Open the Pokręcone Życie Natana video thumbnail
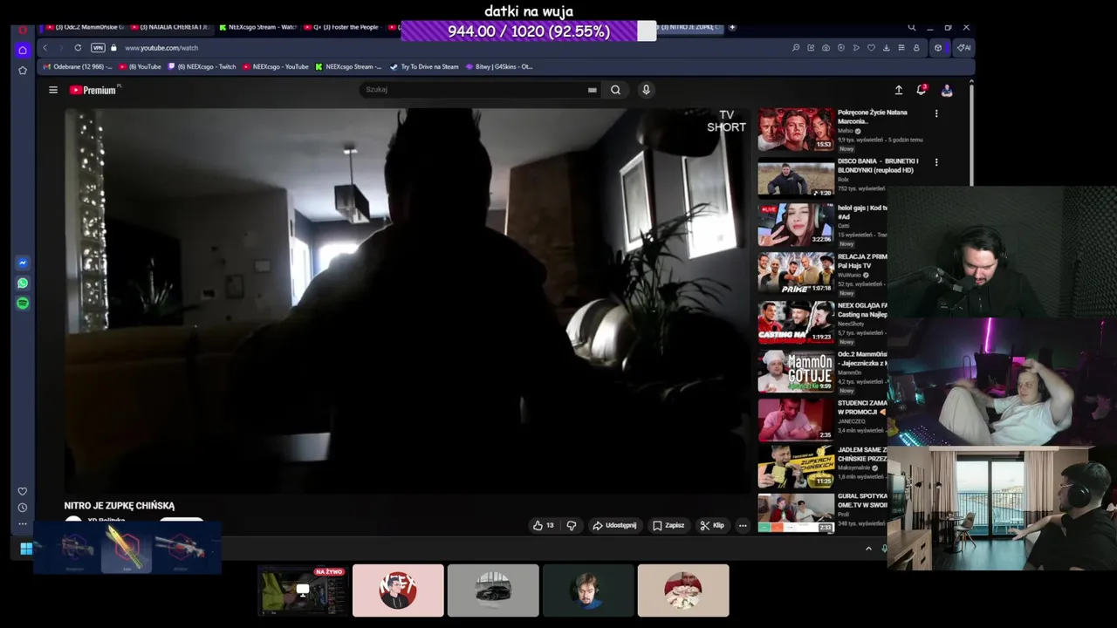Viewport: 1117px width, 628px height. (x=796, y=129)
